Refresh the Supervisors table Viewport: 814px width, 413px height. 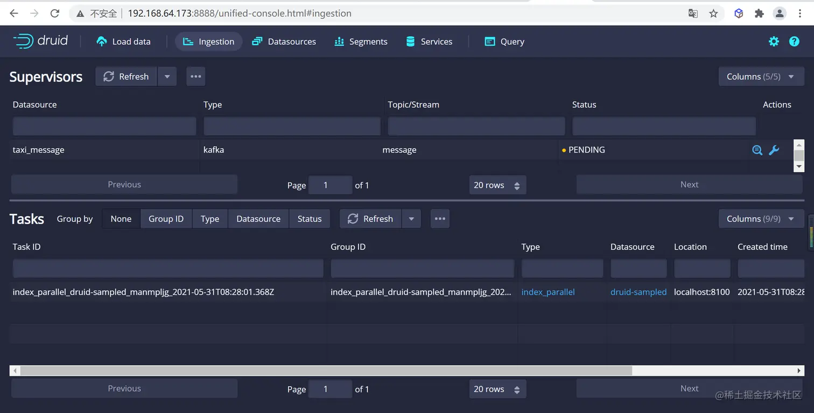(126, 76)
